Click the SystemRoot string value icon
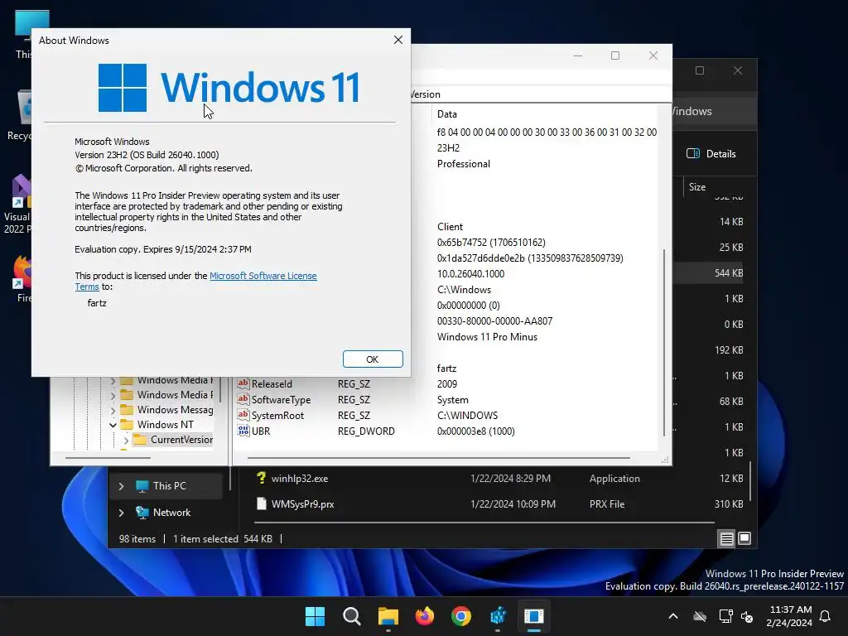848x636 pixels. click(243, 415)
